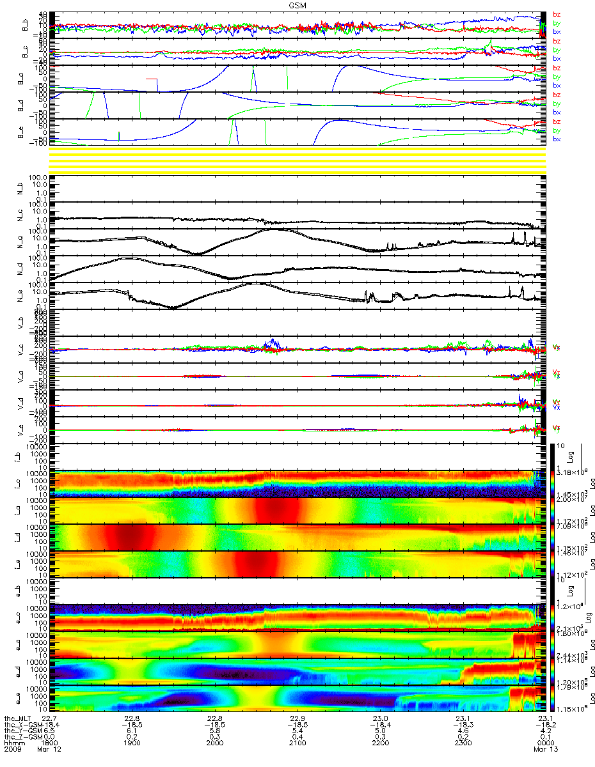Click the Mar 13 date label
This screenshot has width=595, height=767.
tap(546, 749)
